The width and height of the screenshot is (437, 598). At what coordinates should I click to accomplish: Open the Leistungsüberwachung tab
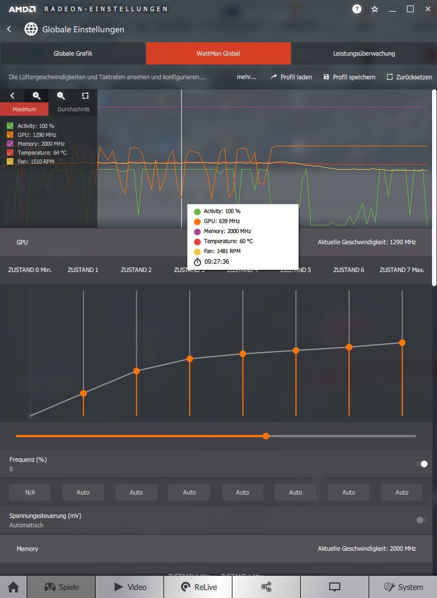point(364,53)
